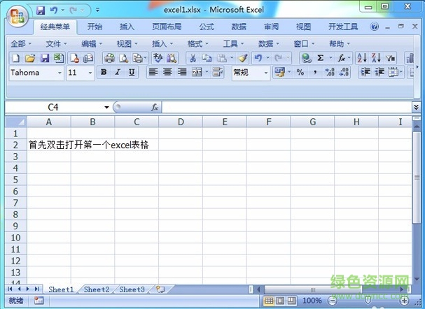The image size is (425, 309).
Task: Click the Filter funnel icon
Action: 391,58
